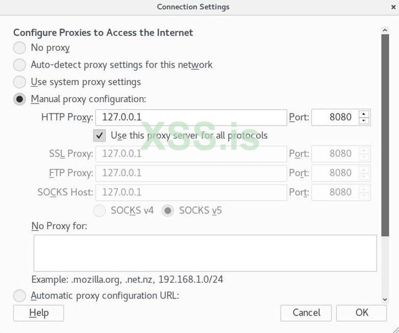Select Manual proxy configuration radio button
The image size is (399, 333).
[x=19, y=99]
